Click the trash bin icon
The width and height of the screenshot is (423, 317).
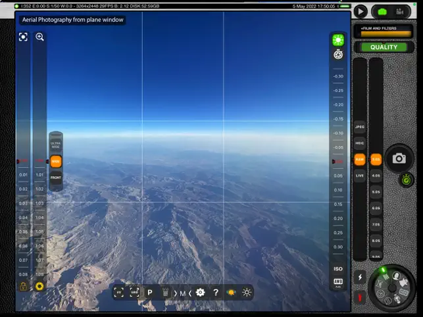(x=166, y=293)
